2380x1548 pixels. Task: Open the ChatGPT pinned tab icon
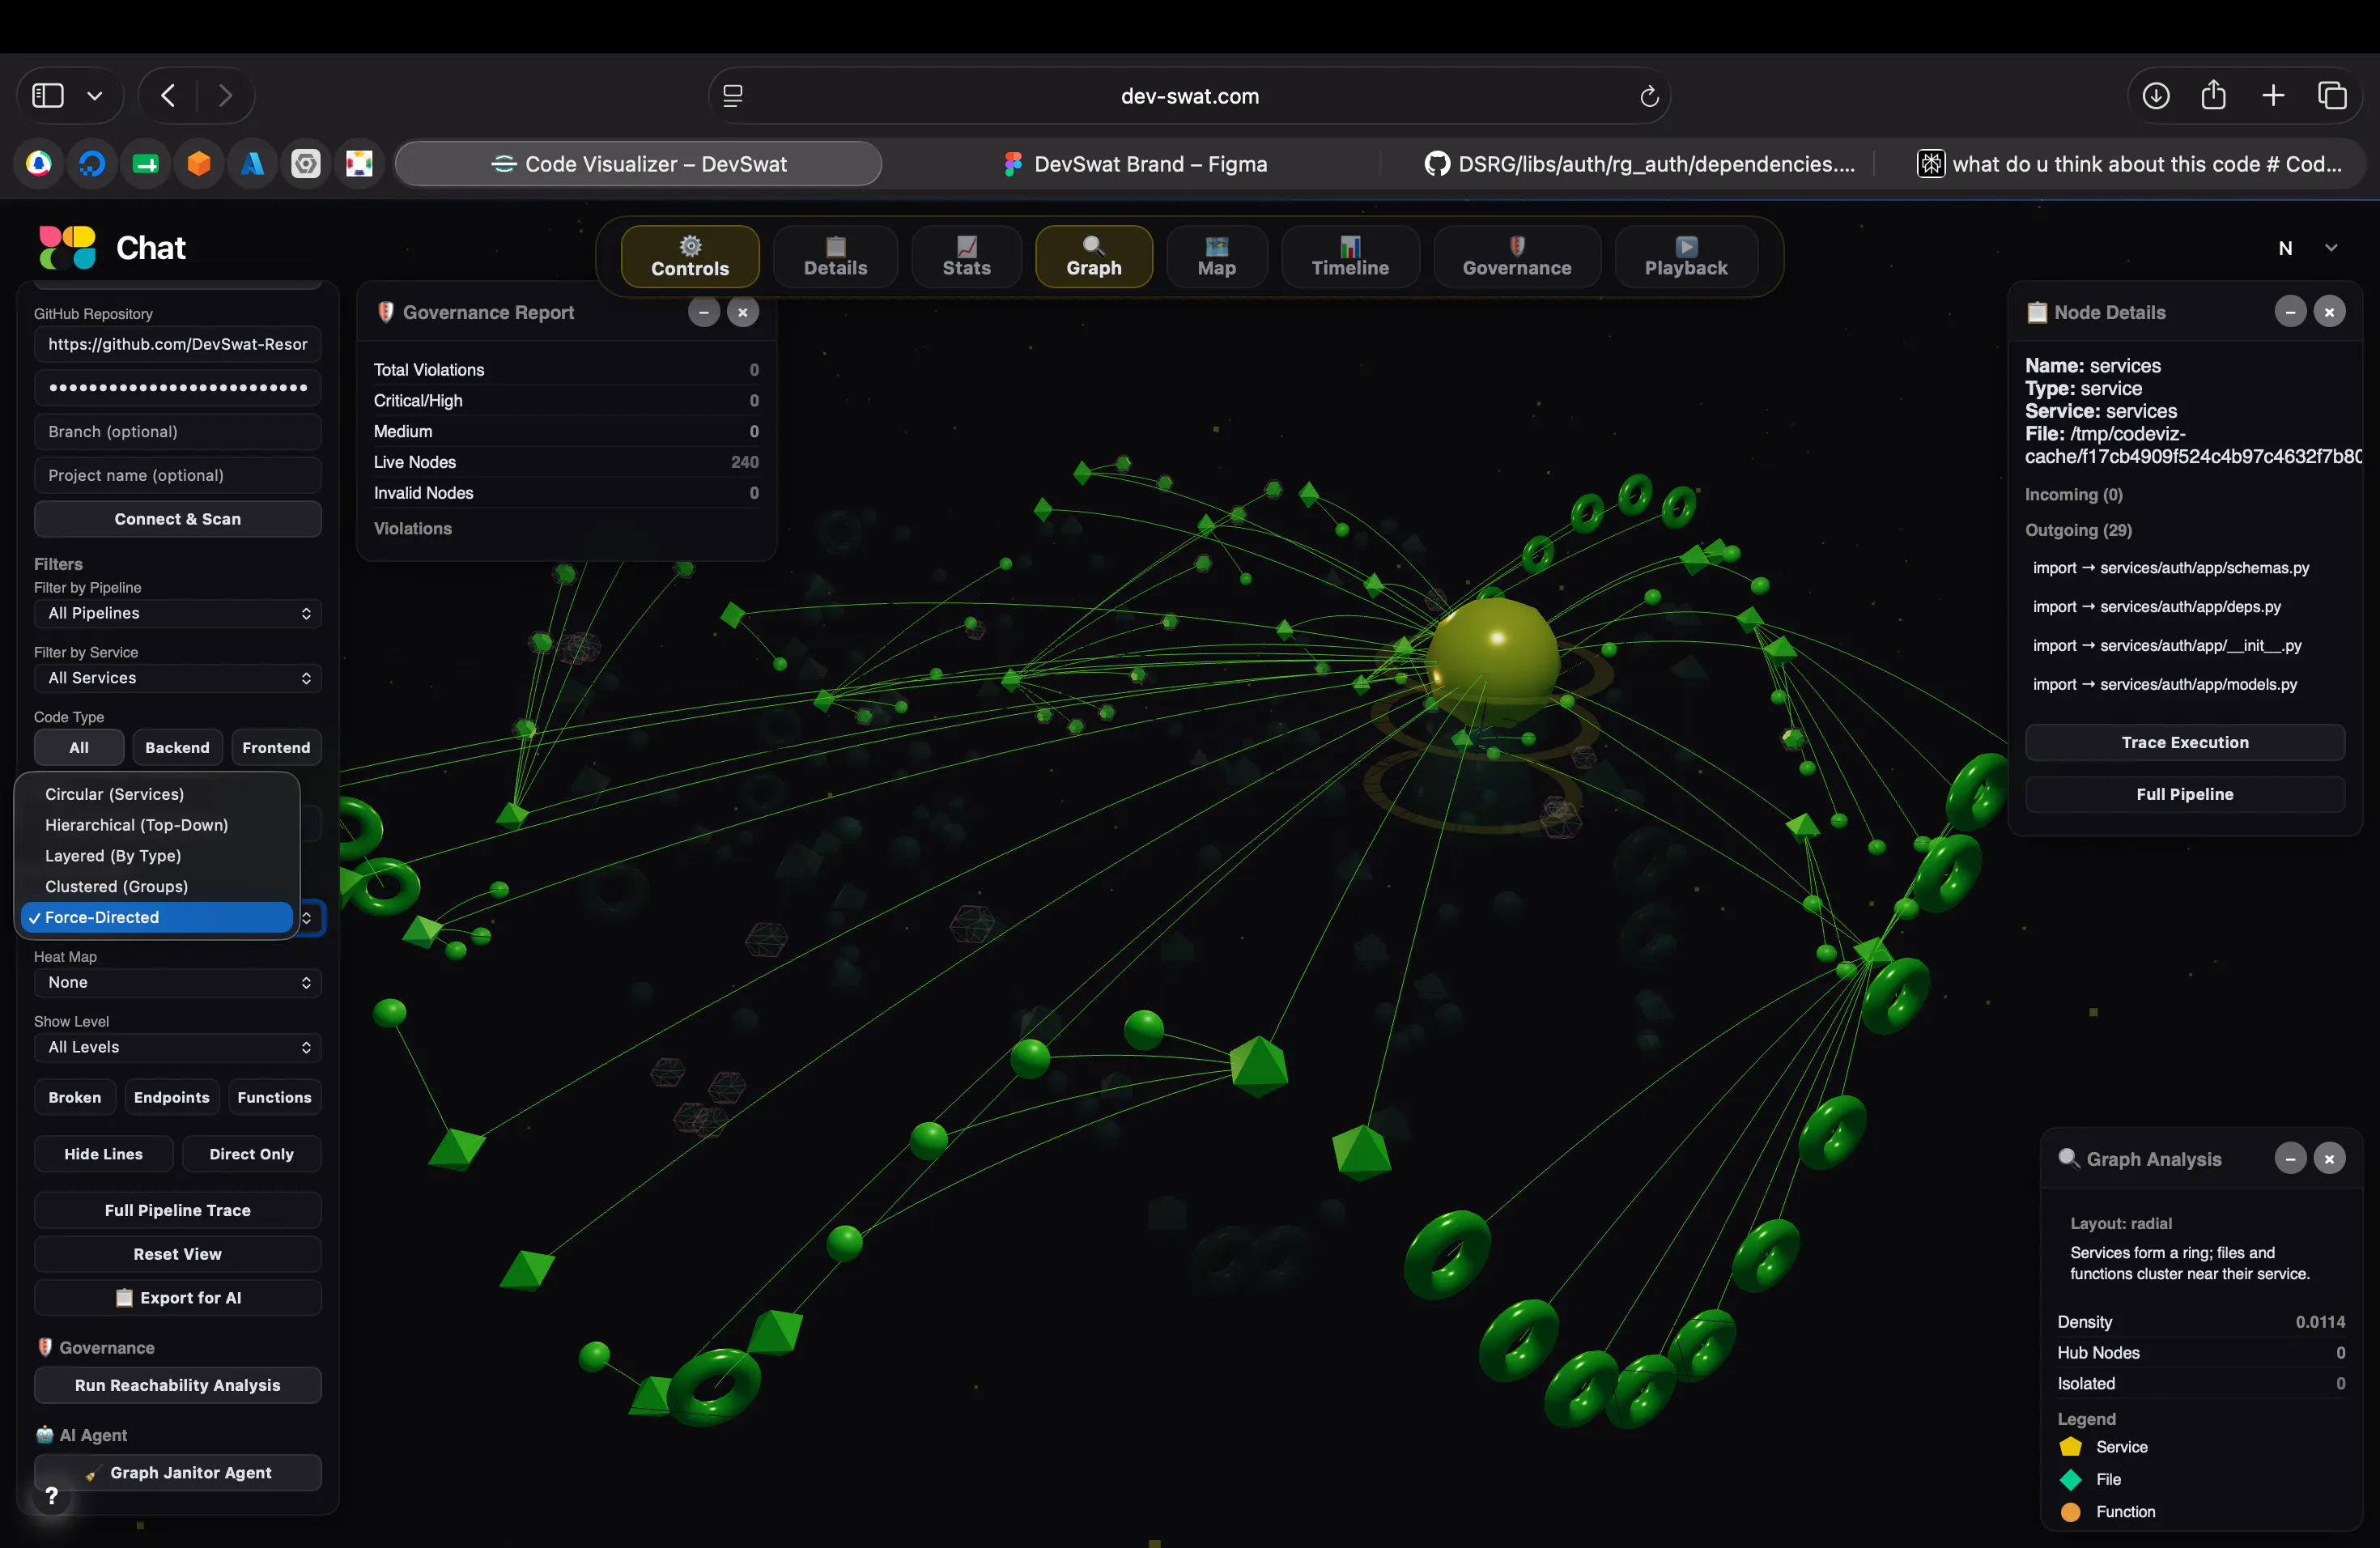click(306, 163)
